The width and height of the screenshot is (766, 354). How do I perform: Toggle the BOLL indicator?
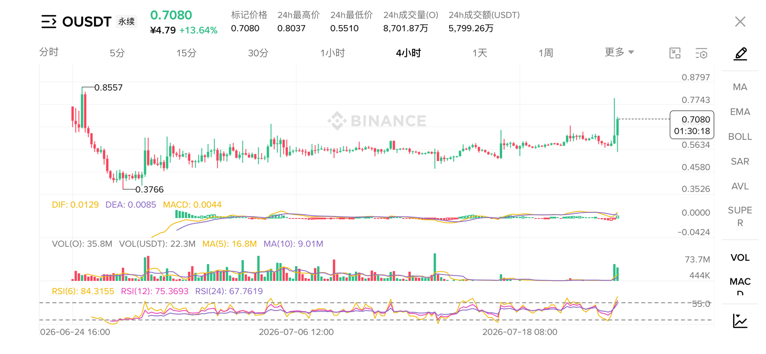coord(740,137)
